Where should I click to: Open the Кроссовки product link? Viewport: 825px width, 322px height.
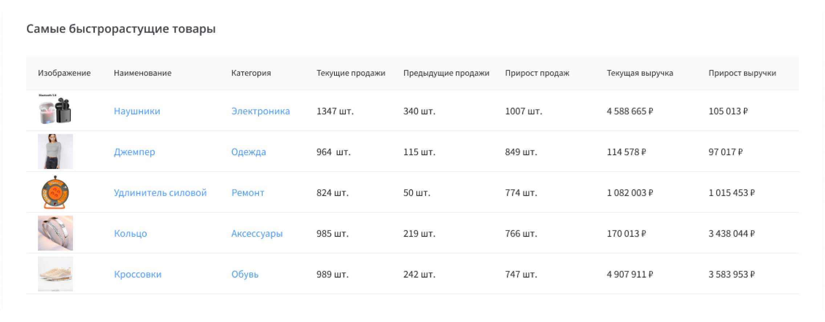(138, 274)
